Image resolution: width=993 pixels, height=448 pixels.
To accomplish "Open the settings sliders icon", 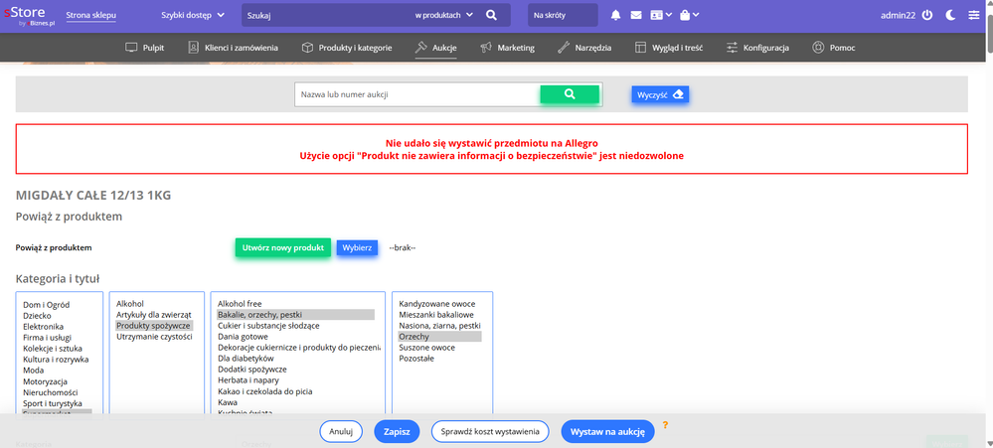I will coord(973,15).
